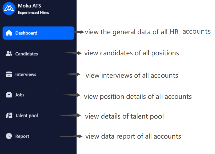Go to the Candidates menu label
Screen dimensions: 215x154
[27, 54]
